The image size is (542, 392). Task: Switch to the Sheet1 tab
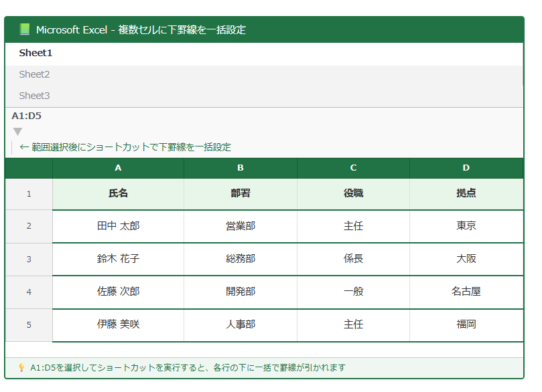[36, 53]
